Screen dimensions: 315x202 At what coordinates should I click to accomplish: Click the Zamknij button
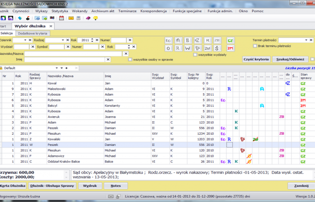301,186
